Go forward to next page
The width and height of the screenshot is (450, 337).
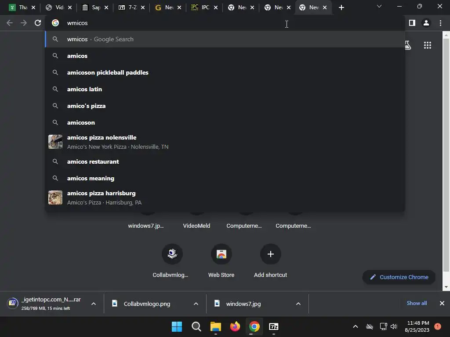(24, 23)
